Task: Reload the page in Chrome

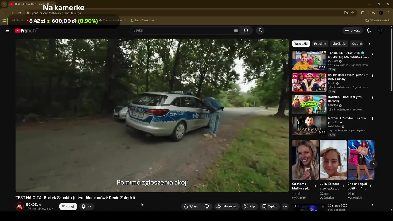Action: pyautogui.click(x=19, y=13)
